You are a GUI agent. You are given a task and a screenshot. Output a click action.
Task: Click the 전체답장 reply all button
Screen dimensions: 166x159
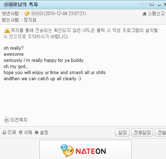[x=142, y=132]
